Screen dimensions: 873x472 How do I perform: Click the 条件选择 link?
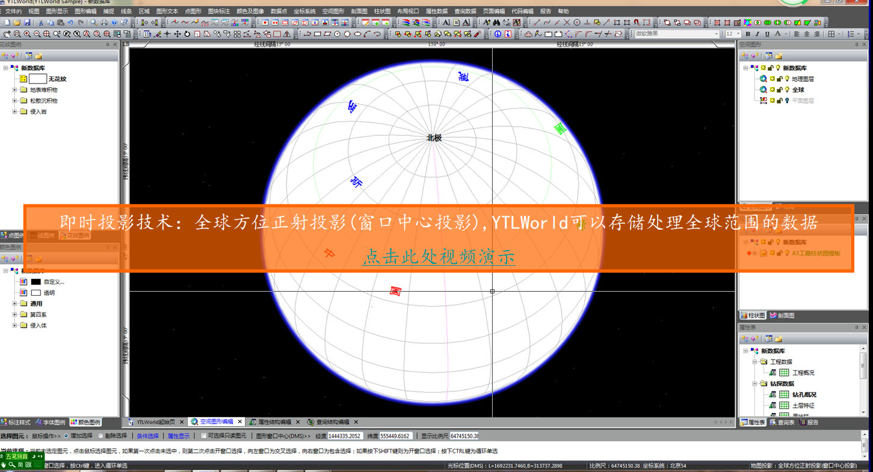tap(148, 436)
